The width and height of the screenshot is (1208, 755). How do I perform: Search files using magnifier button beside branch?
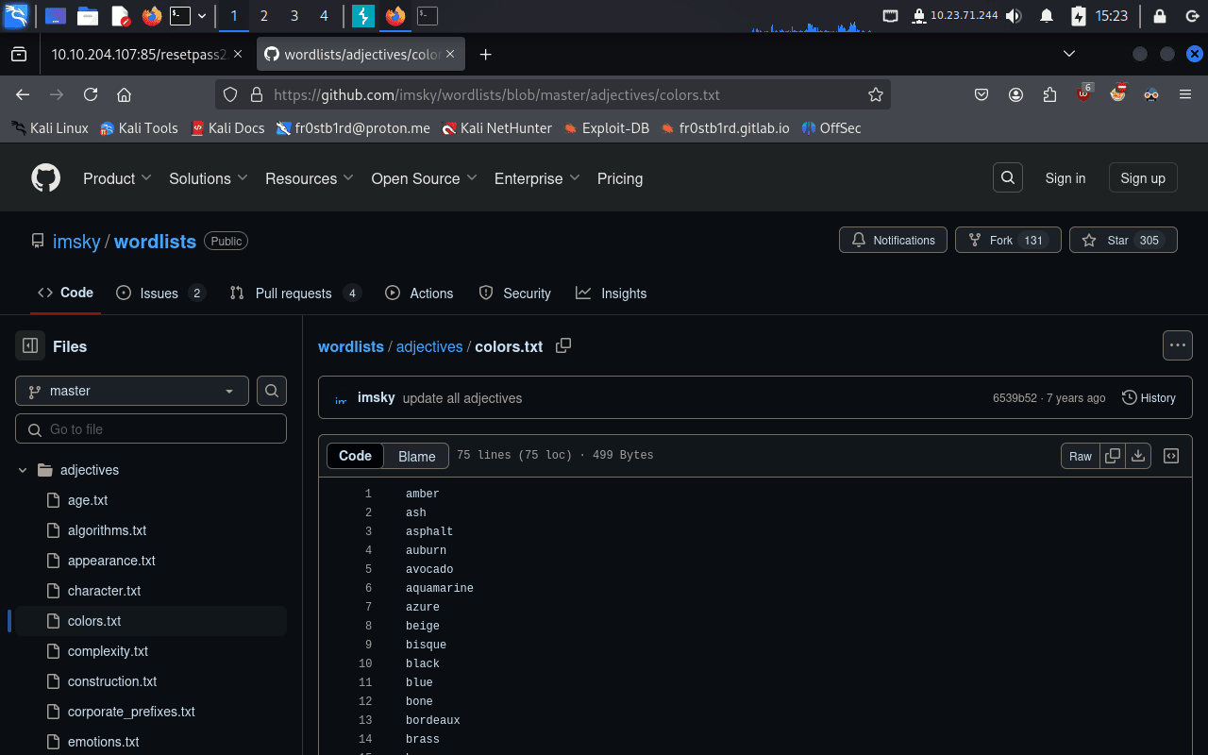272,391
